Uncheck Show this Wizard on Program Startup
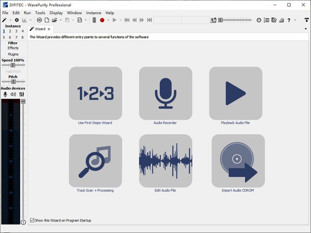 (32, 221)
